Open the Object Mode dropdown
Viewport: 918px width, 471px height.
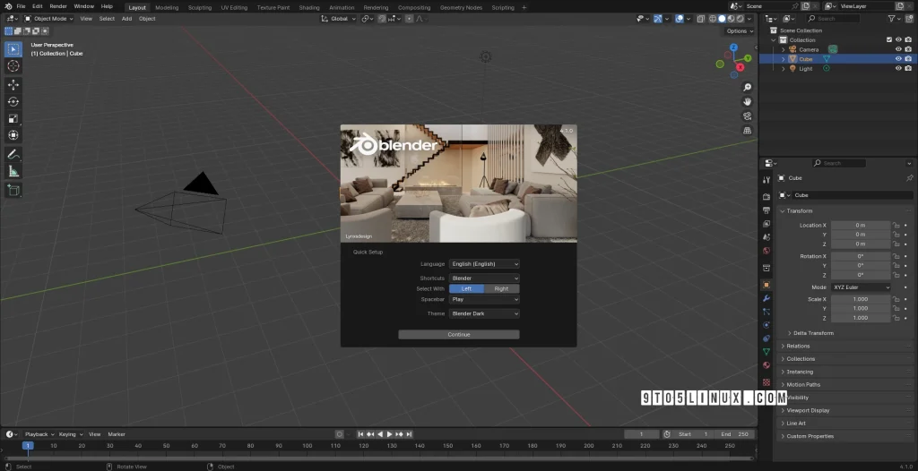tap(48, 19)
